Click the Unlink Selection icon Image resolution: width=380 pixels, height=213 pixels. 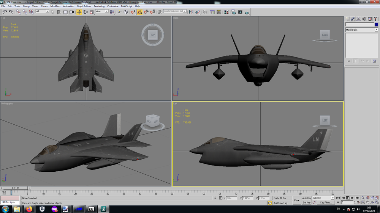[25, 12]
